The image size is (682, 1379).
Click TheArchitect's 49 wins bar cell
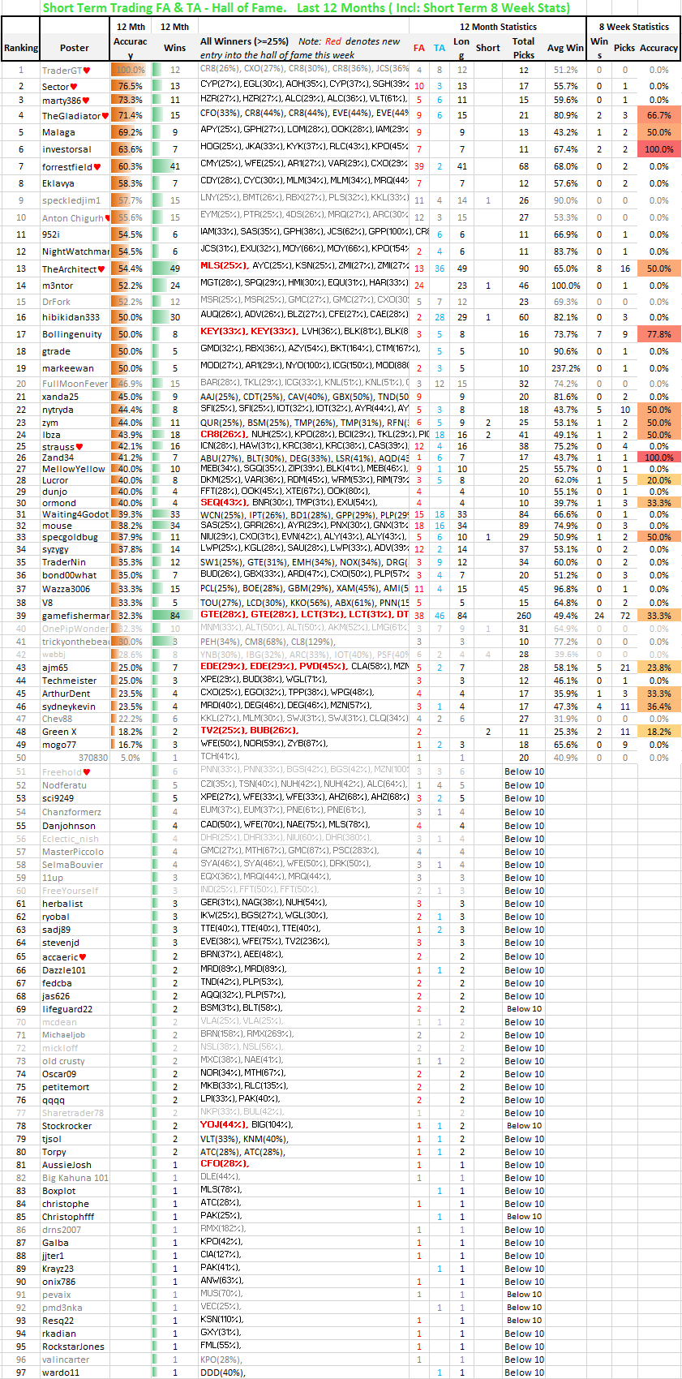point(175,268)
